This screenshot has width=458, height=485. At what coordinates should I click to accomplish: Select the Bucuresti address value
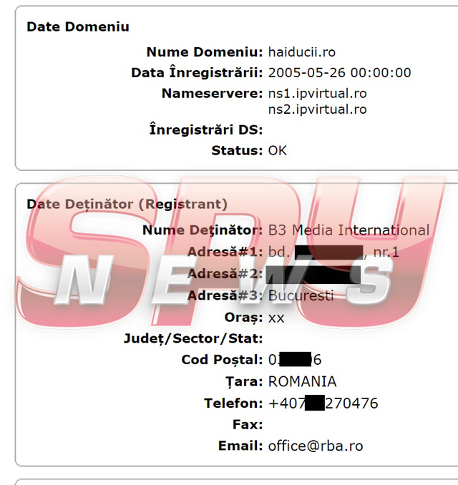tap(301, 295)
